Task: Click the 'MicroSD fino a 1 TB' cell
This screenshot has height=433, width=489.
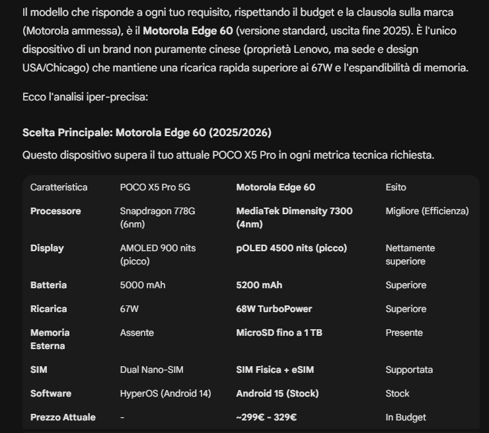Action: 279,333
